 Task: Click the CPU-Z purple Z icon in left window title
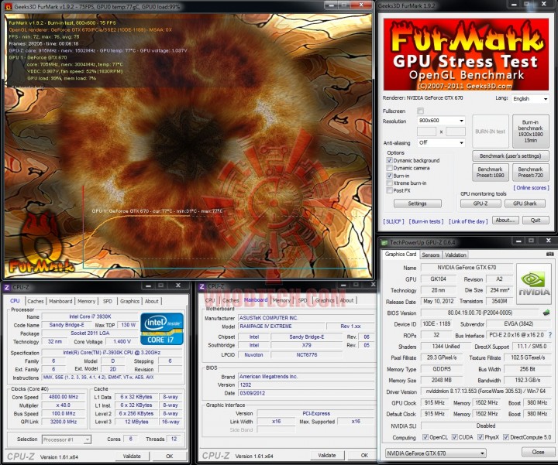click(x=6, y=287)
